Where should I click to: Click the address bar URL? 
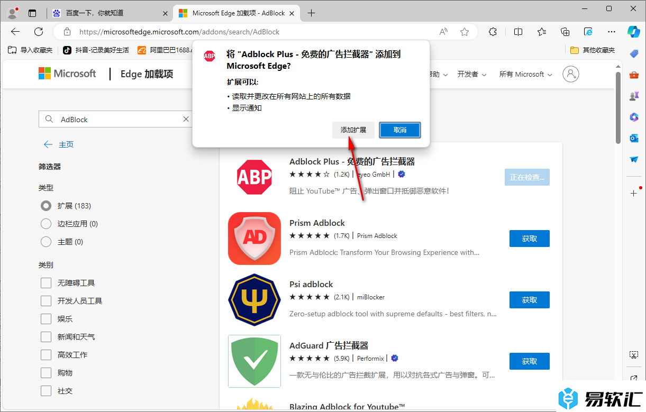179,32
